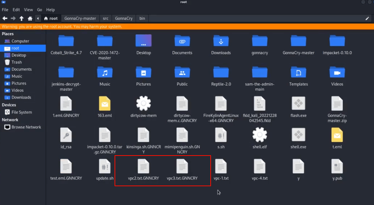The width and height of the screenshot is (374, 205).
Task: Select the sam-the-admin-main folder icon
Action: coord(260,72)
